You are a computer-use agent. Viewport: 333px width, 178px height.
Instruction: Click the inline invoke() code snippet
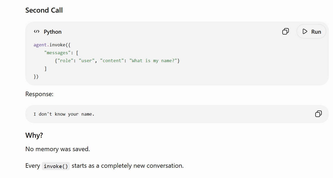pyautogui.click(x=56, y=166)
